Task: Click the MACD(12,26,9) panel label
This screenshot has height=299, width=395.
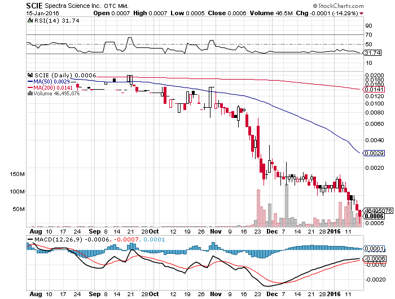Action: pyautogui.click(x=59, y=240)
